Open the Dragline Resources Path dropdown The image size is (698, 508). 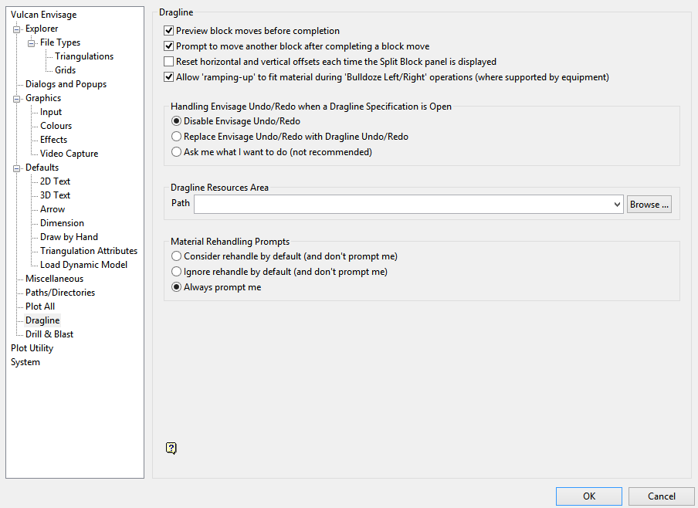tap(616, 205)
